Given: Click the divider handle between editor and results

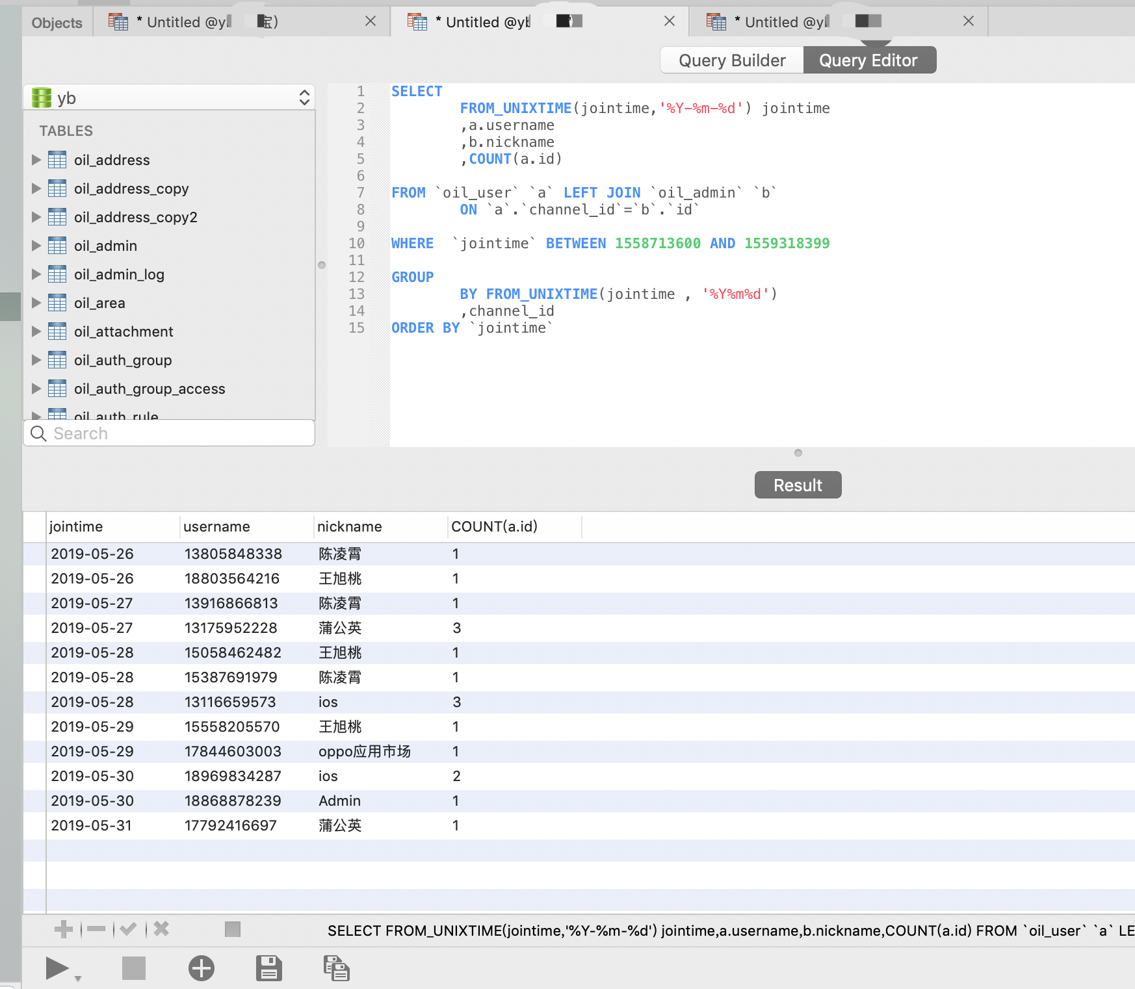Looking at the screenshot, I should 798,453.
